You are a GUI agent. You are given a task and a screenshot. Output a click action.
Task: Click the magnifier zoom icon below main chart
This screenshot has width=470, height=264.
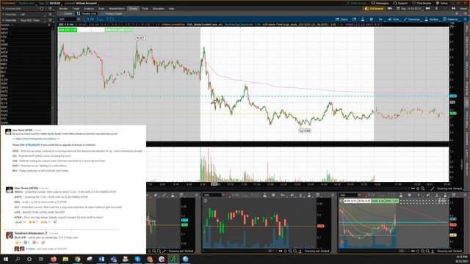click(x=423, y=188)
